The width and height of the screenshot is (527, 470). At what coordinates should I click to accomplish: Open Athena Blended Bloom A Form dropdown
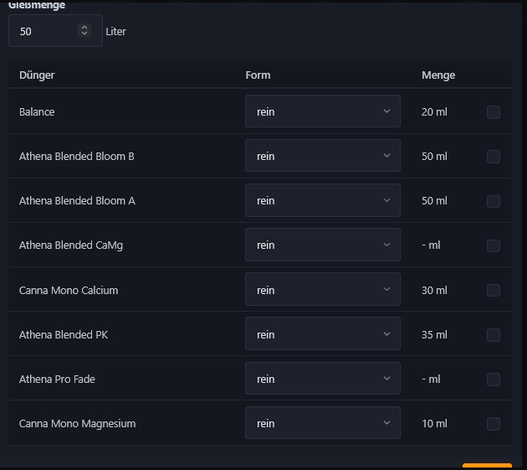coord(322,200)
